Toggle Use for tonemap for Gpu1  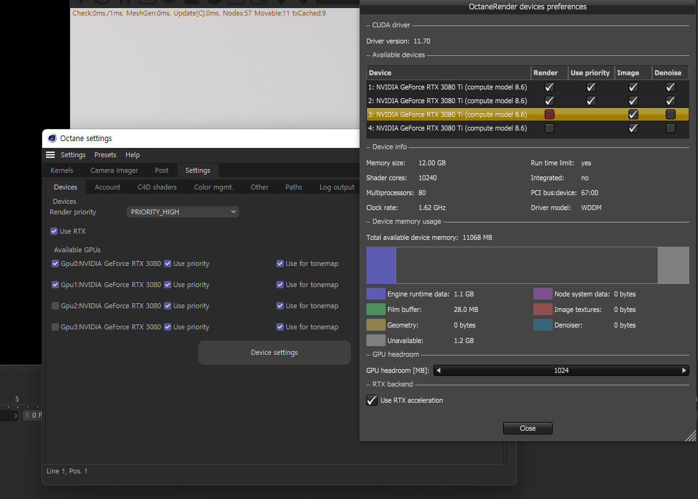tap(280, 285)
